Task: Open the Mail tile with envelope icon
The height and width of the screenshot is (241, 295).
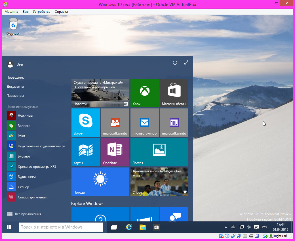Action: click(144, 123)
